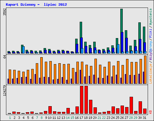154x121 pixels.
Task: Click green day label '29' on the x-axis
Action: [135, 118]
